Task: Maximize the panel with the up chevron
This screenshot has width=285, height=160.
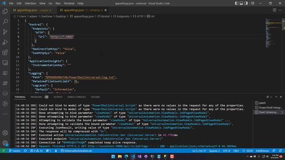Action: (x=276, y=97)
